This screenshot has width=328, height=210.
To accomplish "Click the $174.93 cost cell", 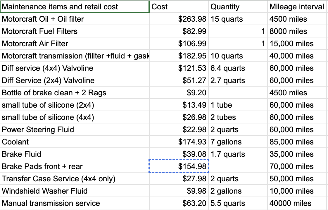I will pyautogui.click(x=179, y=142).
